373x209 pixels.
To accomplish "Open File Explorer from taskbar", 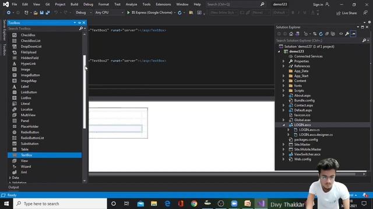I will pyautogui.click(x=154, y=204).
